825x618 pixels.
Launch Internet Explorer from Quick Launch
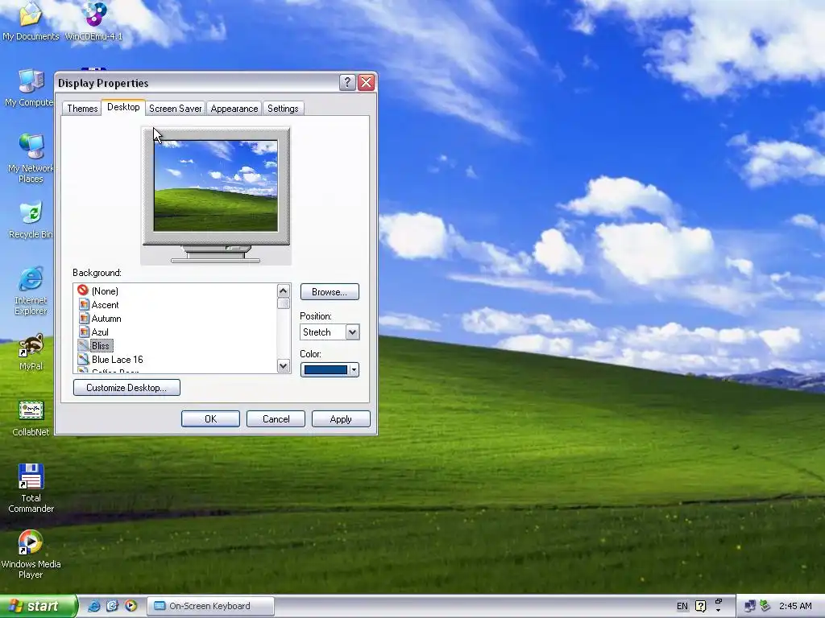coord(93,606)
